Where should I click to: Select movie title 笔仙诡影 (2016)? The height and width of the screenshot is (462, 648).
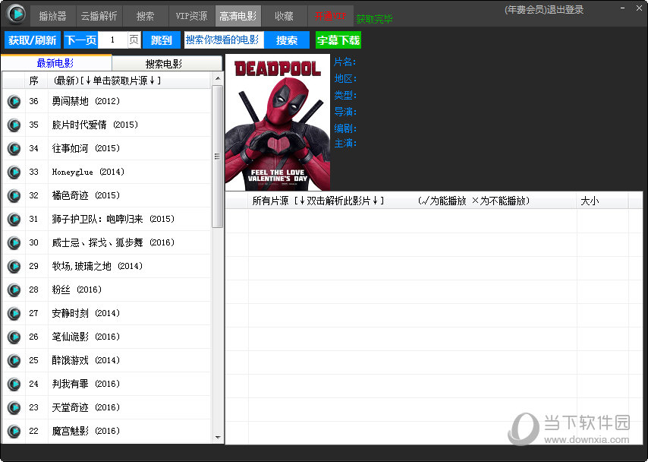86,337
